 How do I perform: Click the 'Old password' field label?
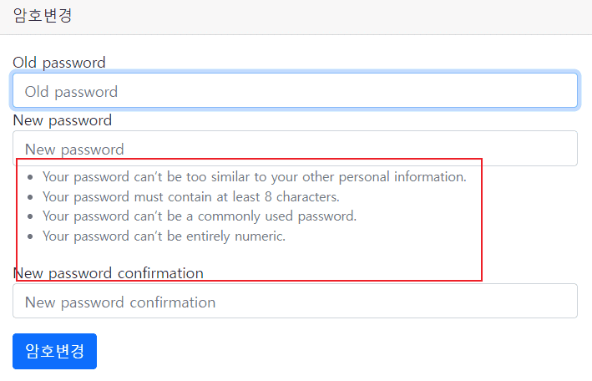click(x=59, y=63)
